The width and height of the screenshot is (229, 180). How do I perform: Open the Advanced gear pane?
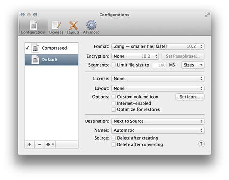[x=91, y=27]
